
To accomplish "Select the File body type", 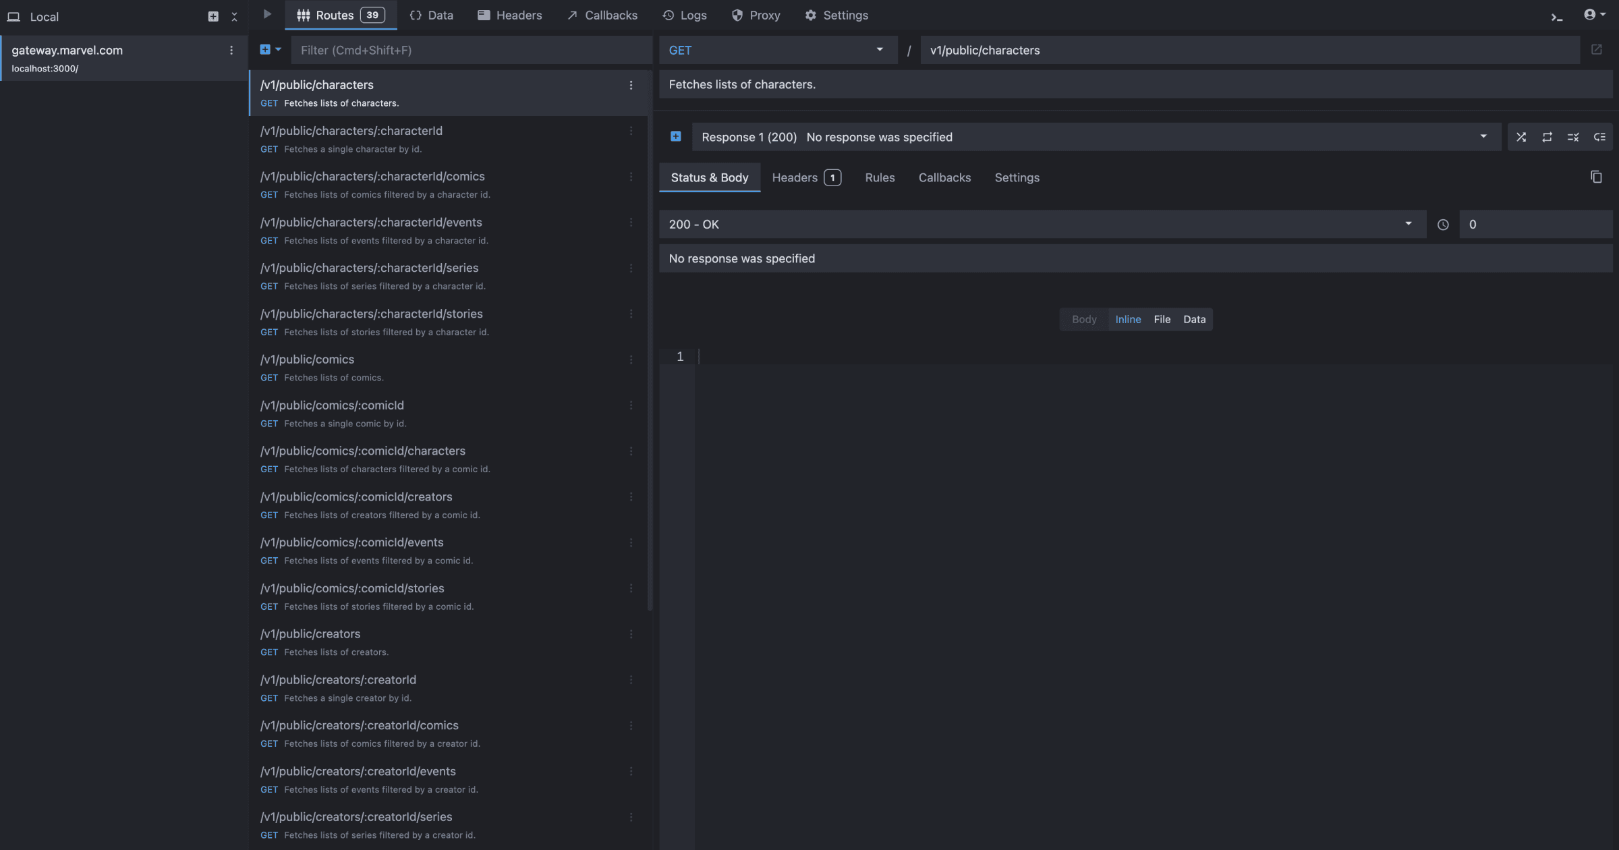I will pyautogui.click(x=1162, y=319).
